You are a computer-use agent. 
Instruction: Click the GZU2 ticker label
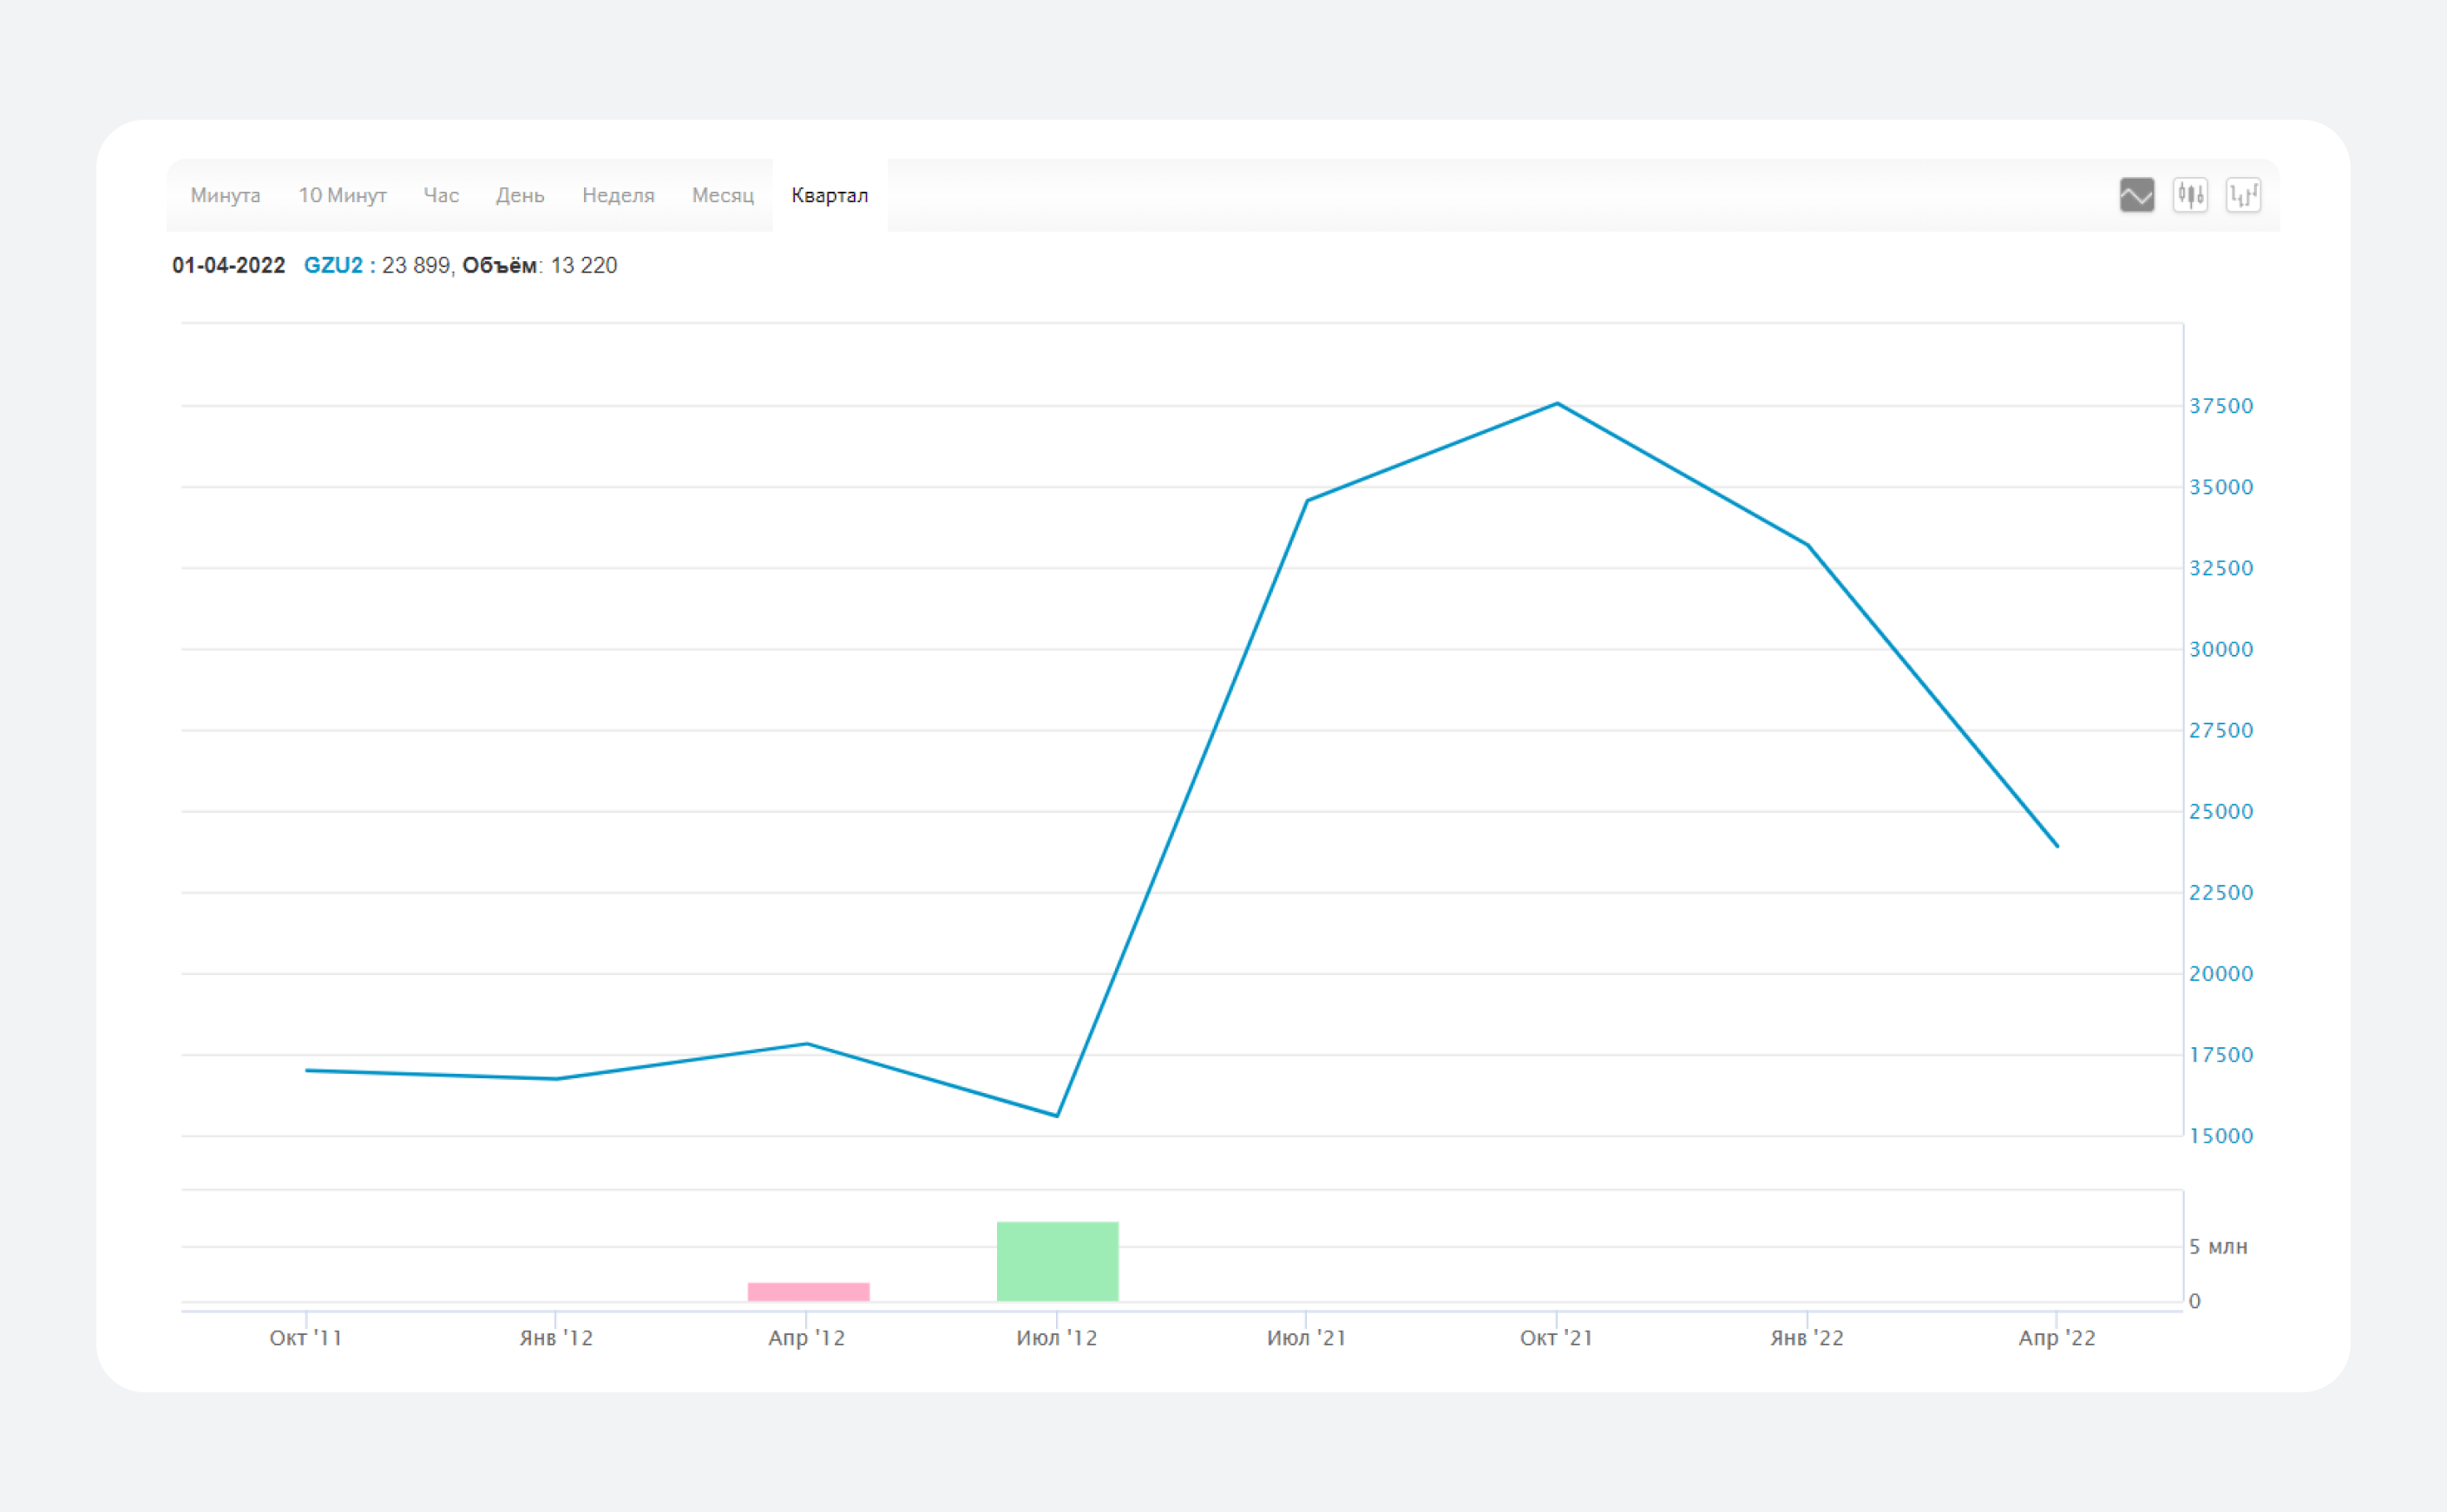[333, 265]
